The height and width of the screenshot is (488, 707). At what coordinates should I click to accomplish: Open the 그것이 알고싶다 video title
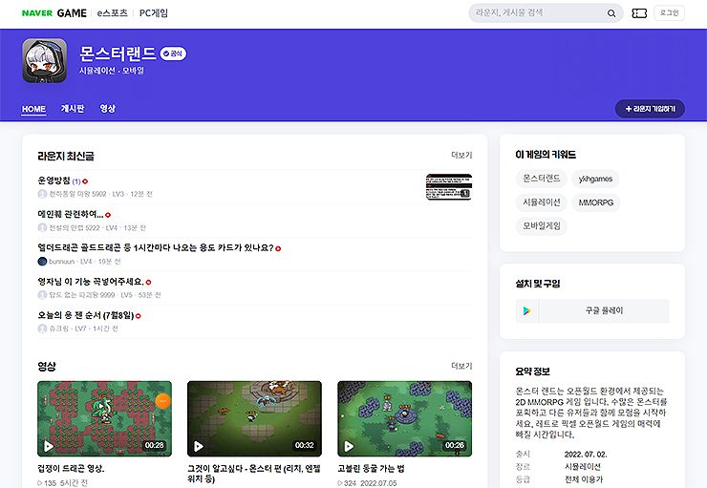(254, 474)
